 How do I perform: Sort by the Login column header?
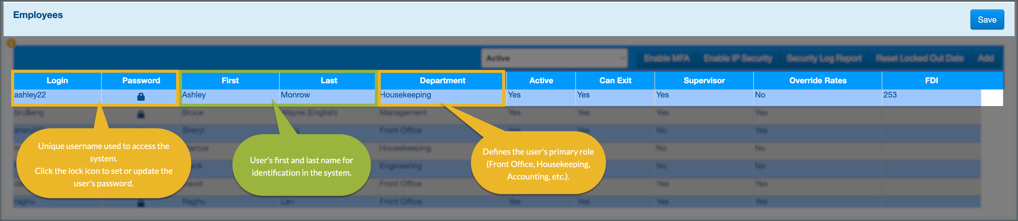(x=57, y=81)
